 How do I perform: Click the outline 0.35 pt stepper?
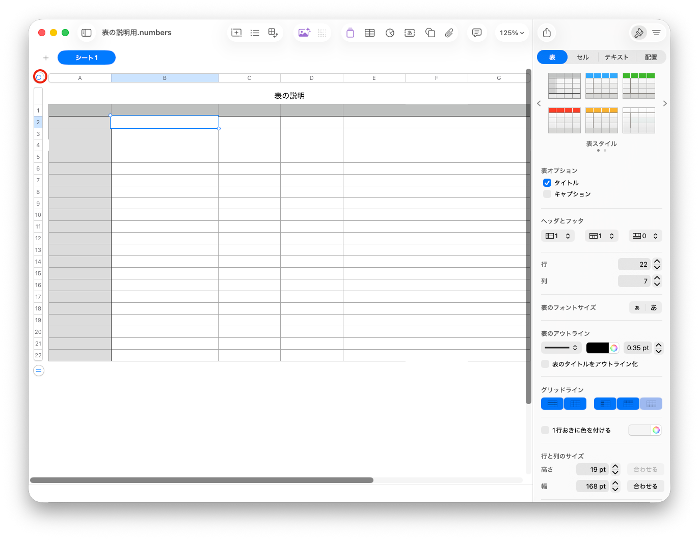click(x=659, y=348)
